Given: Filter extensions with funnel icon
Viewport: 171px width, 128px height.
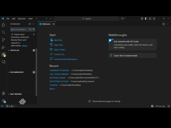Looking at the screenshot, I should point(34,29).
